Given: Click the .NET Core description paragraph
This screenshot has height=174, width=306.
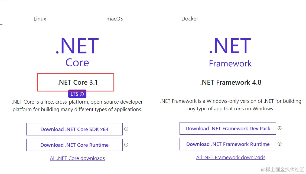Looking at the screenshot, I should coord(77,105).
